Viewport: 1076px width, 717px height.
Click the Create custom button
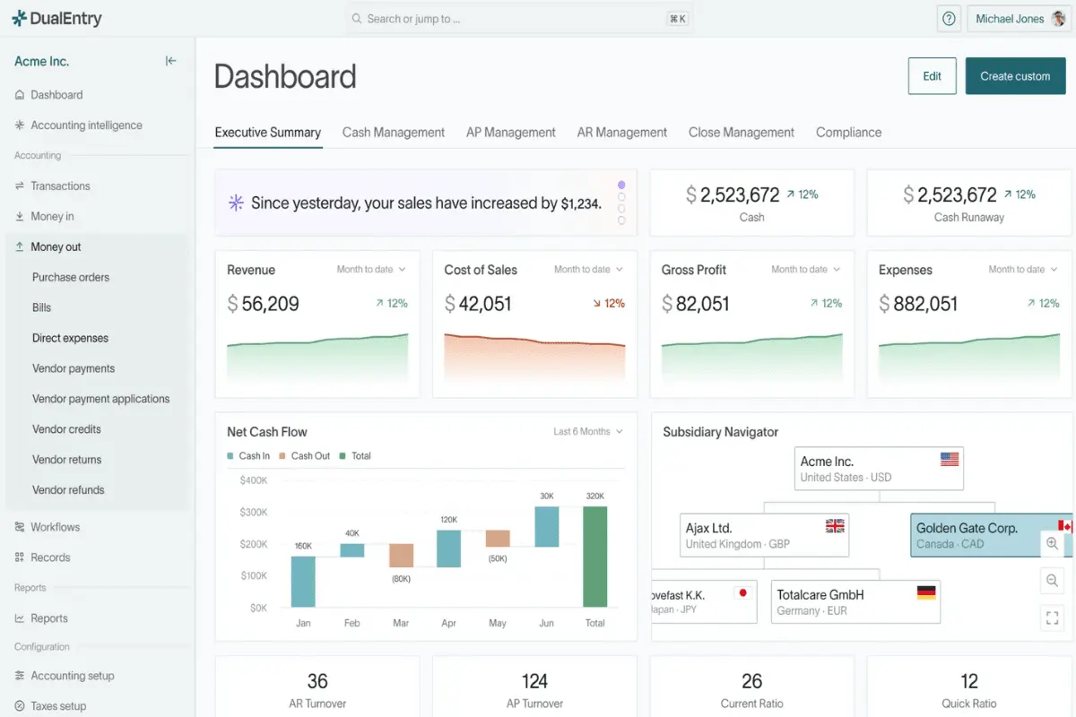coord(1015,76)
